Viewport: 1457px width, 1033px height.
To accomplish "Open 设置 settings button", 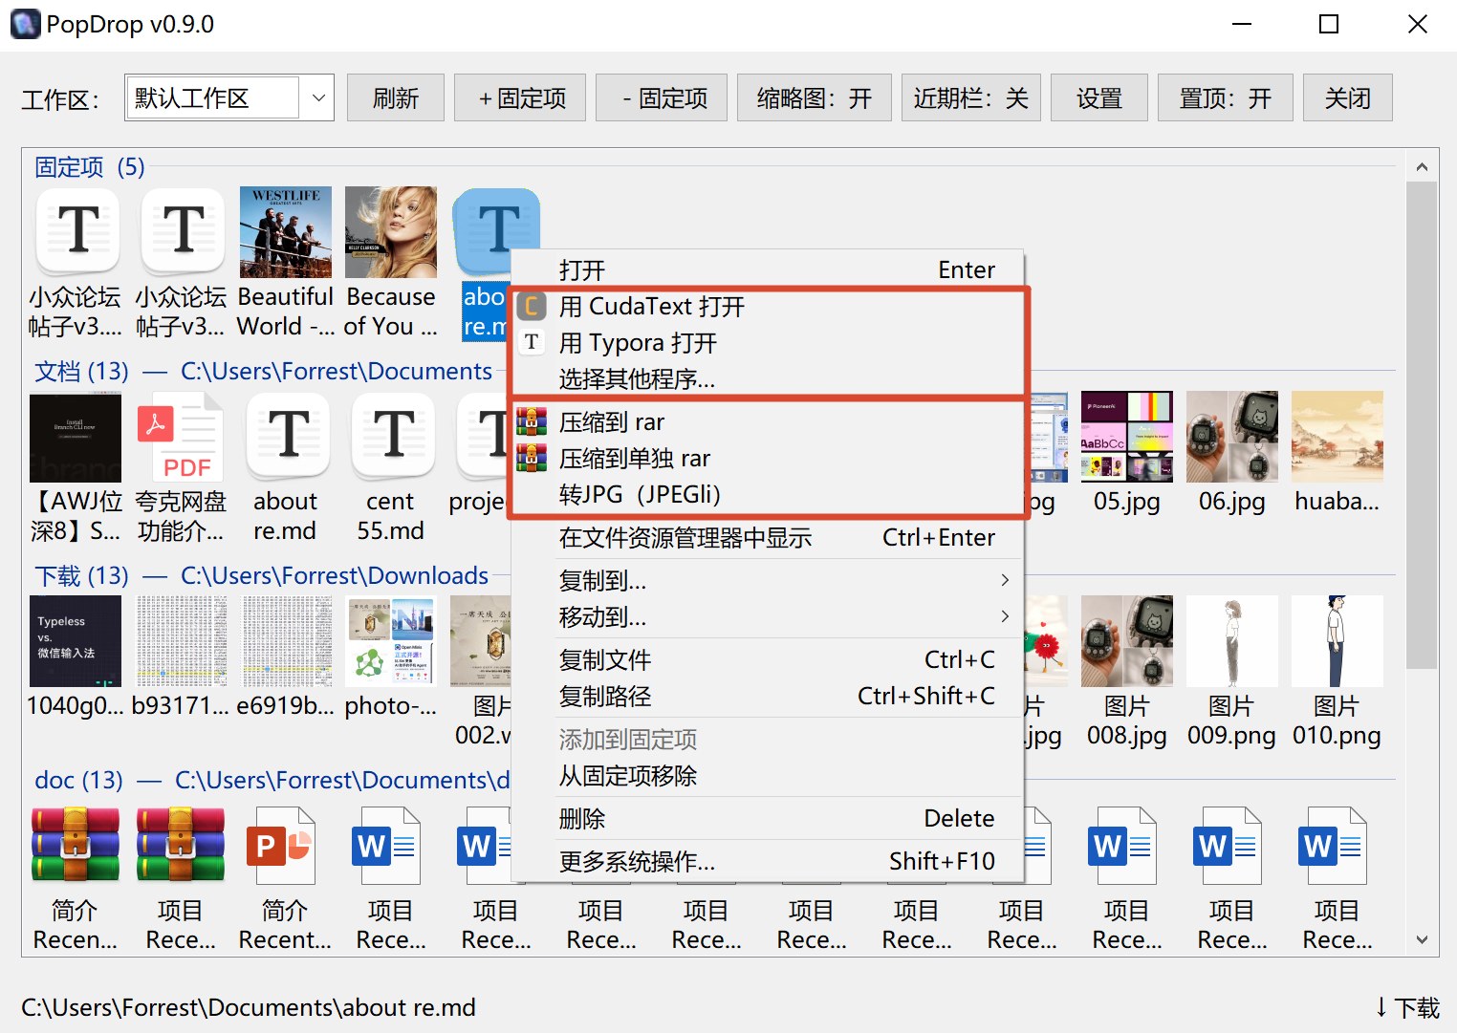I will (x=1099, y=97).
